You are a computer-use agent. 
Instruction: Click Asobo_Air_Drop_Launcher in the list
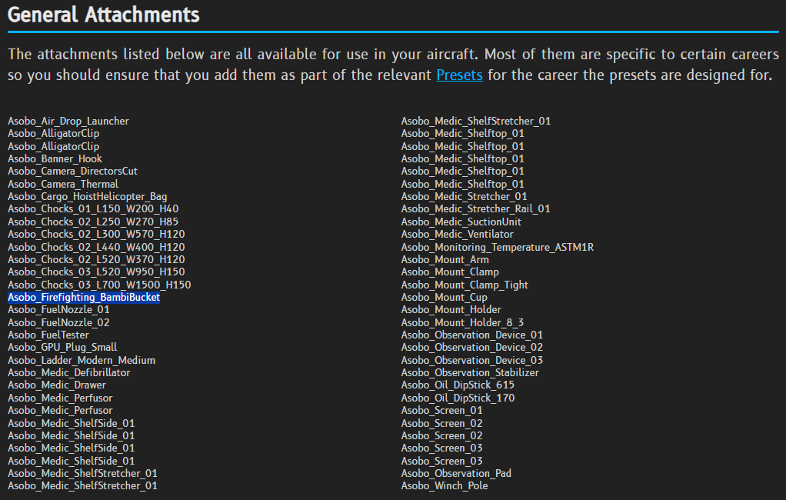68,122
